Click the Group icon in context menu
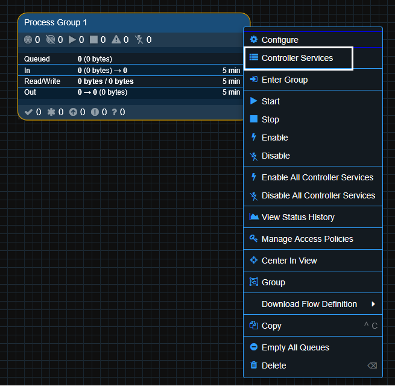Image resolution: width=395 pixels, height=386 pixels. 254,282
